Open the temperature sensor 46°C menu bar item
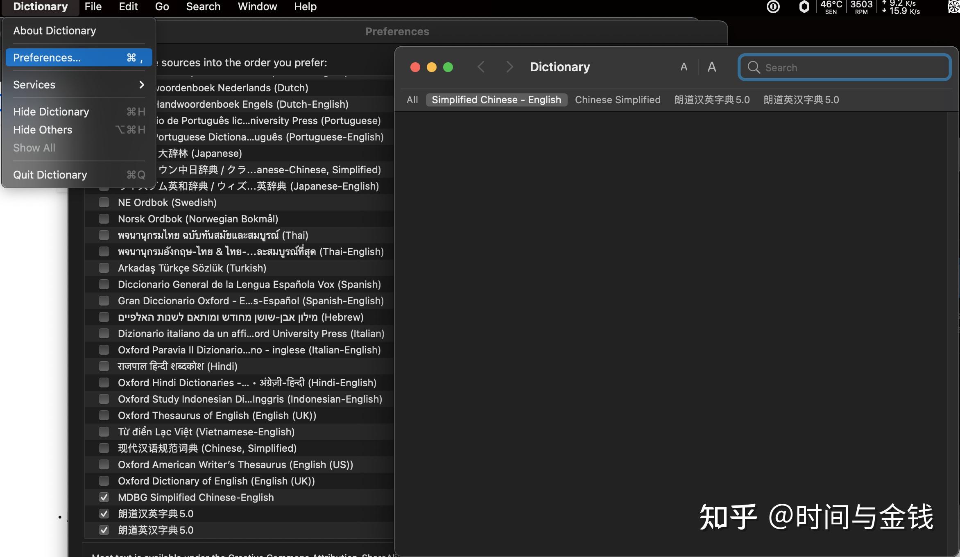Viewport: 960px width, 557px height. 831,7
